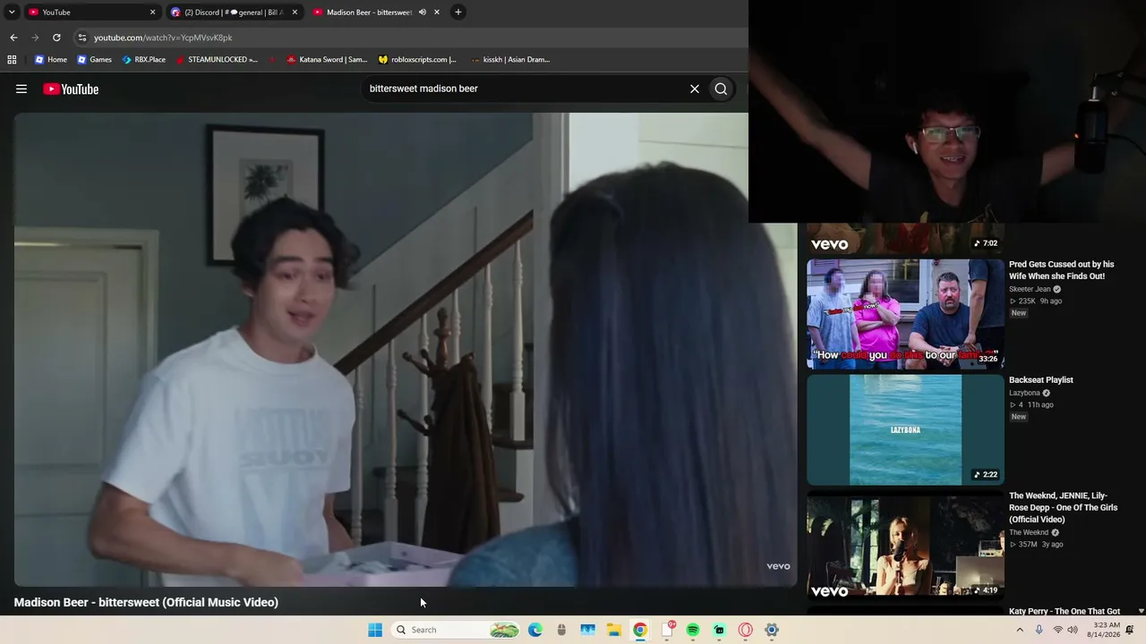Image resolution: width=1146 pixels, height=644 pixels.
Task: Open the Windows Start menu
Action: pyautogui.click(x=375, y=630)
